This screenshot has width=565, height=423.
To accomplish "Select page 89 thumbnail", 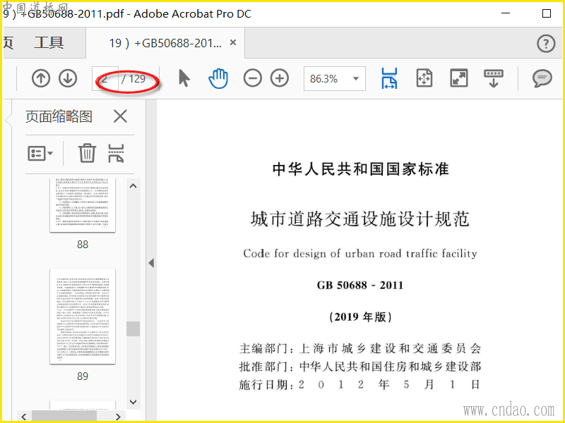I will (x=83, y=316).
